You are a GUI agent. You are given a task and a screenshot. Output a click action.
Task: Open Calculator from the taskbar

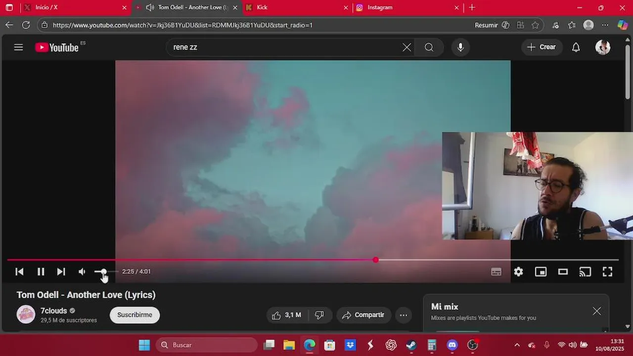point(432,345)
